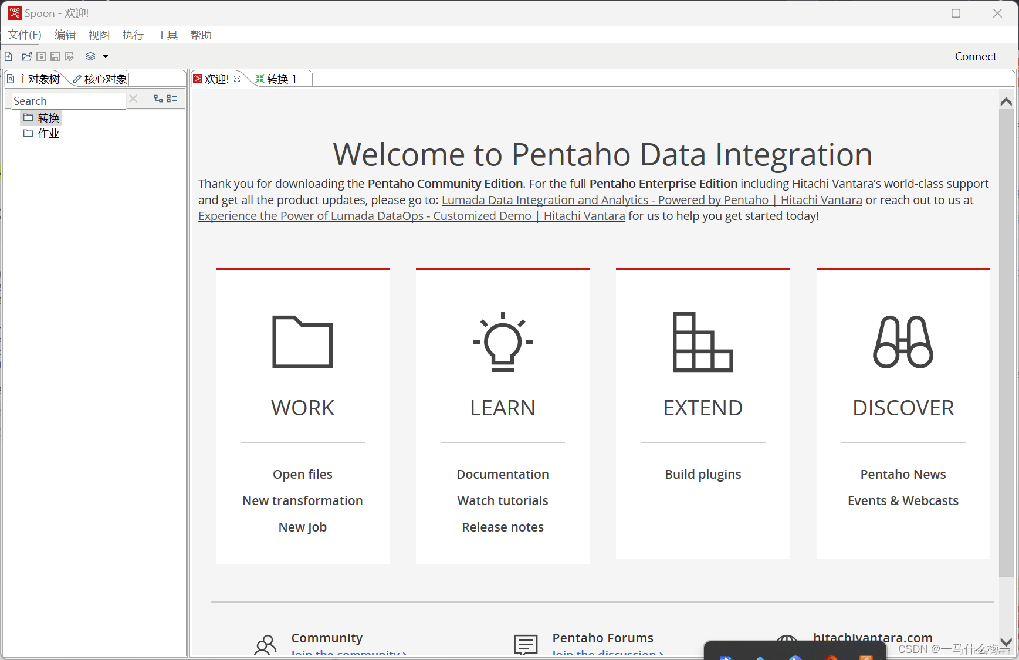The height and width of the screenshot is (660, 1019).
Task: Open the Documentation link
Action: 503,474
